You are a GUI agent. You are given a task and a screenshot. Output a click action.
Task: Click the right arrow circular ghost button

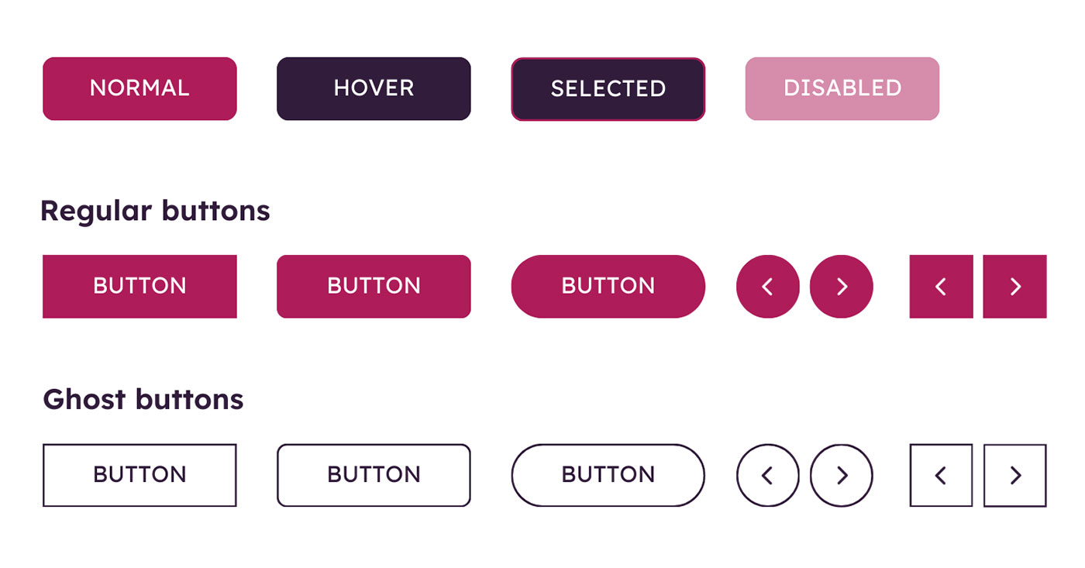coord(842,475)
